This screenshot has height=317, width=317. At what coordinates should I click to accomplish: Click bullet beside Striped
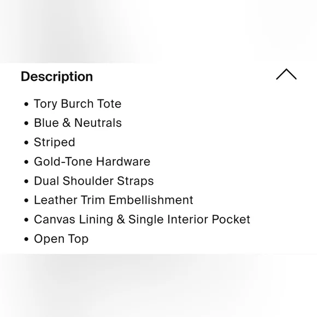(x=26, y=143)
